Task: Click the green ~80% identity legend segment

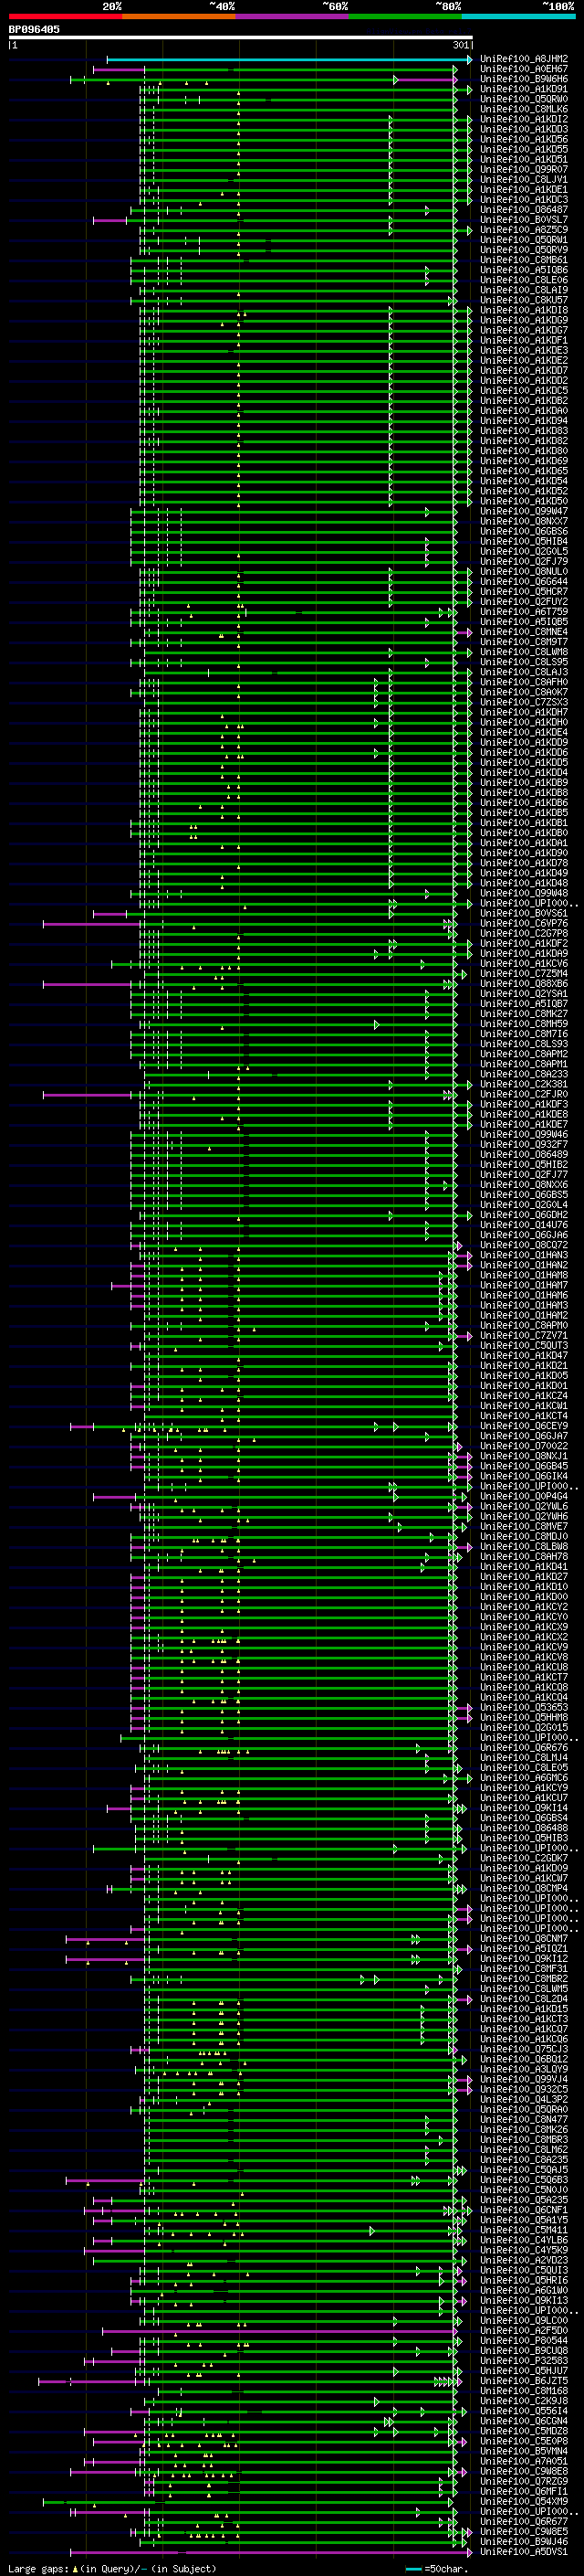Action: click(405, 16)
